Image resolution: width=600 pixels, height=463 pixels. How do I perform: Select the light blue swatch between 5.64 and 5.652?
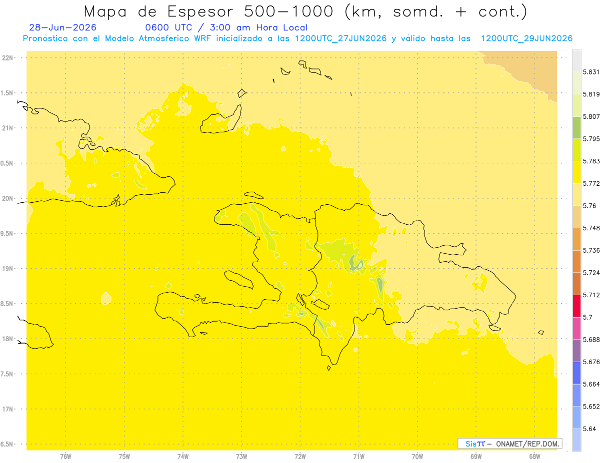coord(576,418)
